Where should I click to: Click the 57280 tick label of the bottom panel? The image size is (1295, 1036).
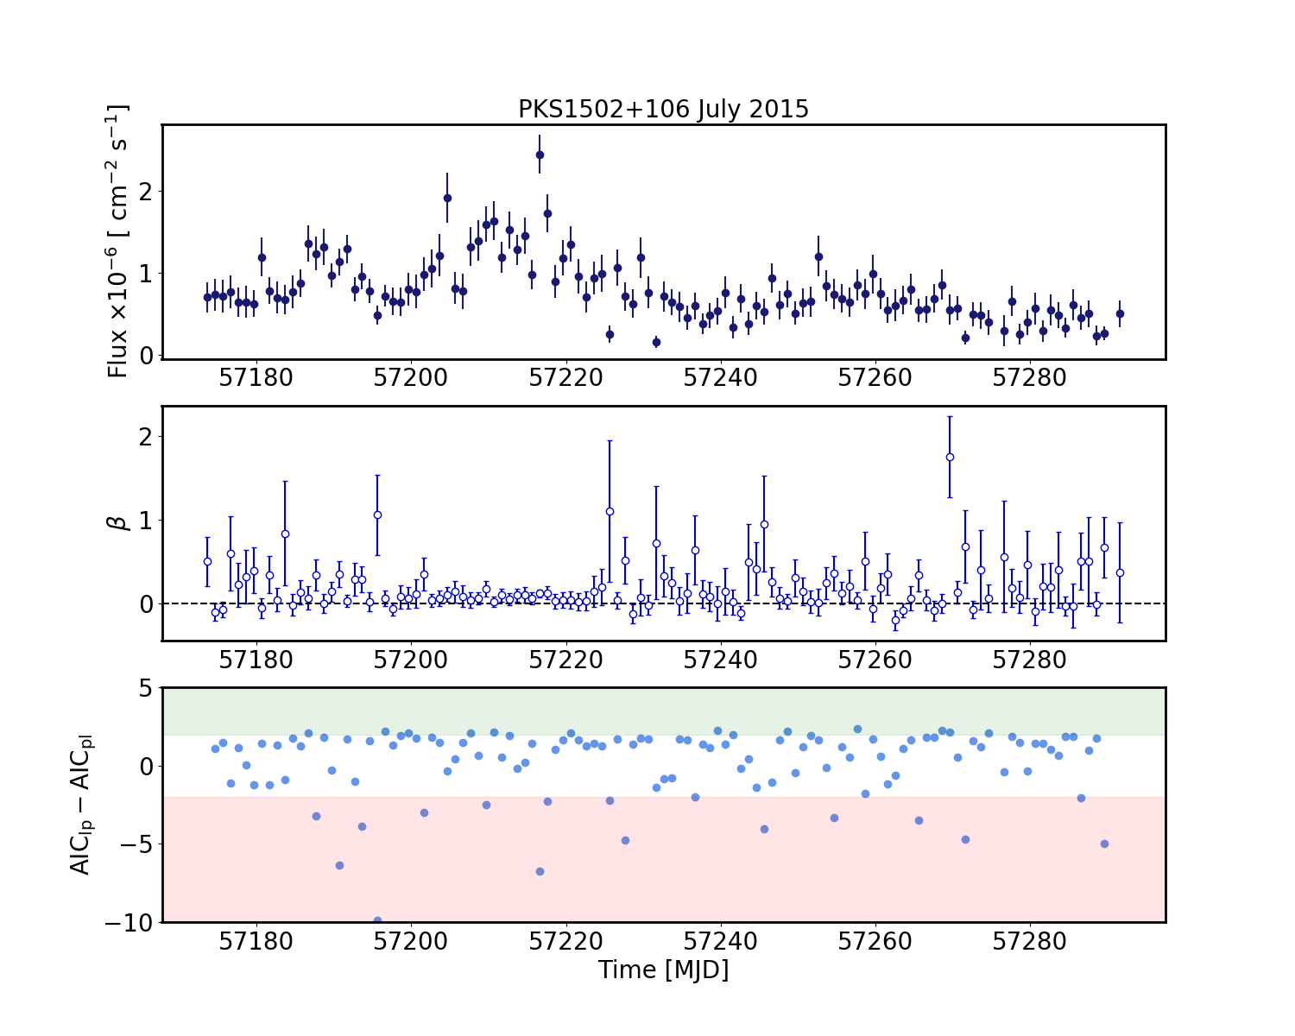[1030, 941]
